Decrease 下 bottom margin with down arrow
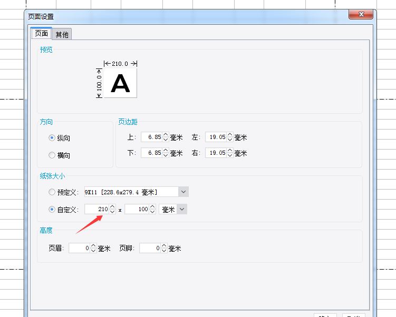396x317 pixels. pyautogui.click(x=166, y=155)
